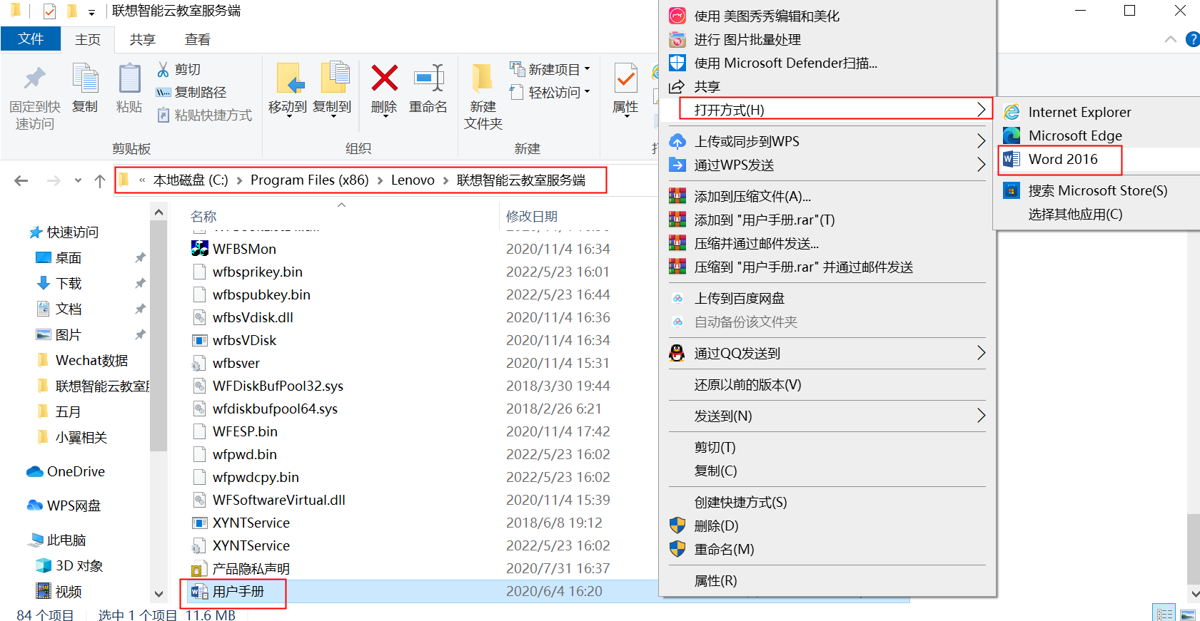
Task: Select the WFBSMon file
Action: point(244,249)
